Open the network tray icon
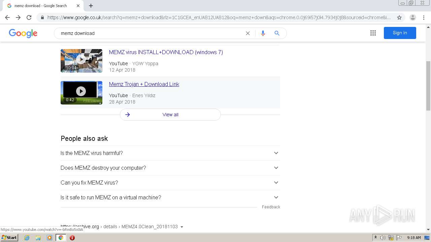 click(391, 238)
